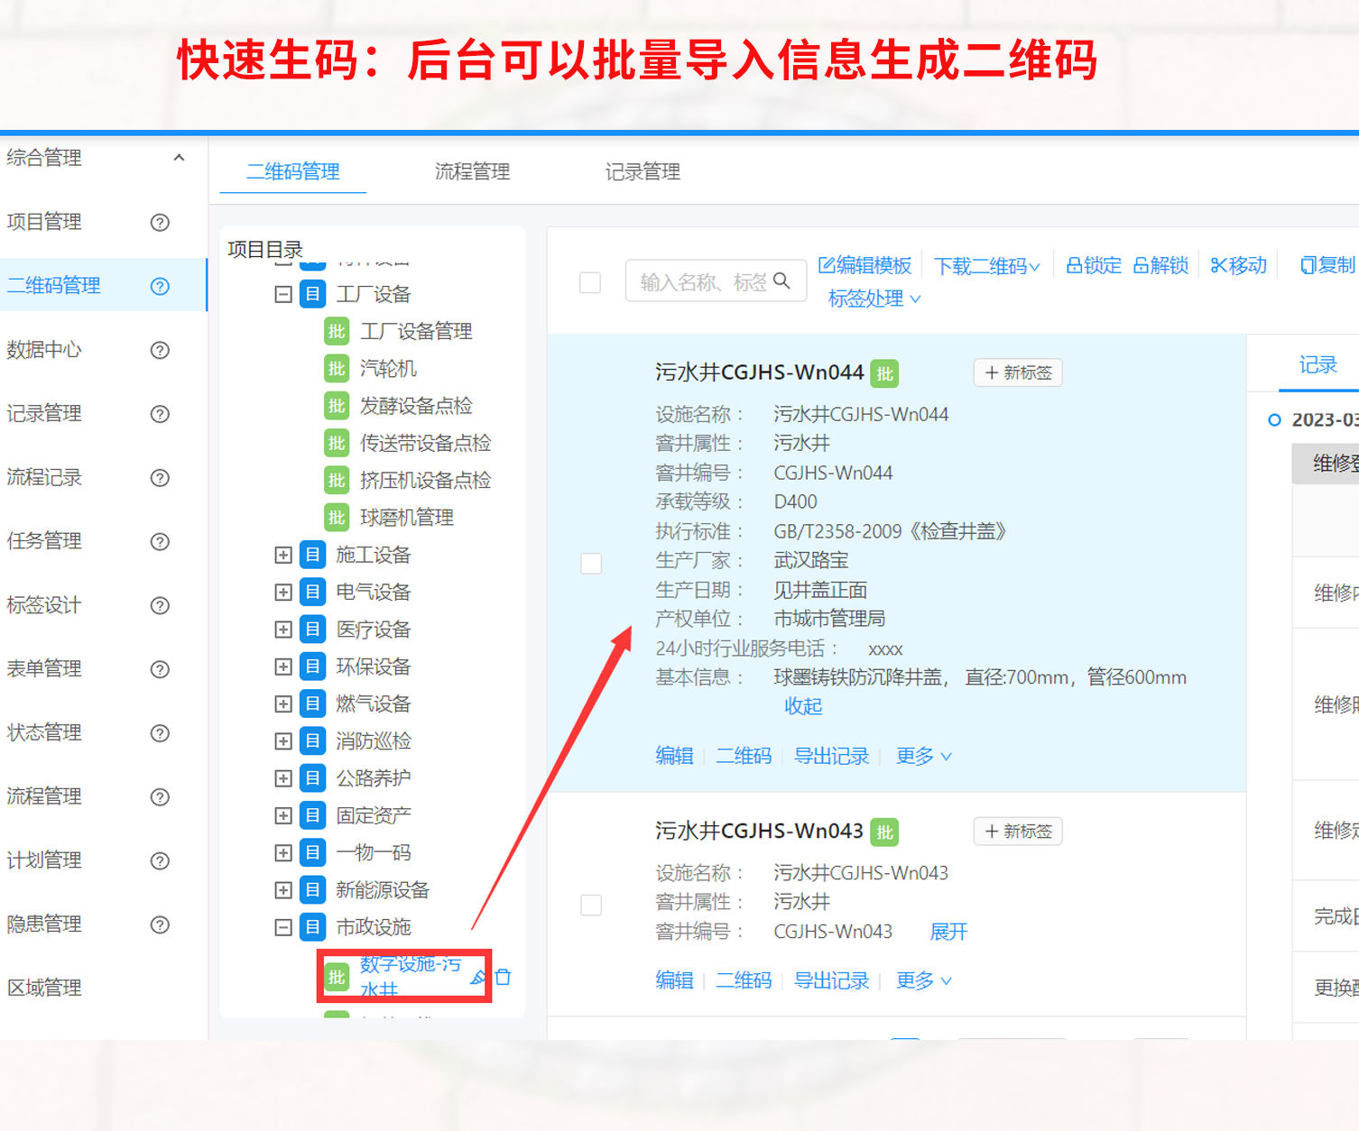The image size is (1359, 1131).
Task: Click the edit pencil icon beside 数字设施-污水井
Action: tap(478, 975)
